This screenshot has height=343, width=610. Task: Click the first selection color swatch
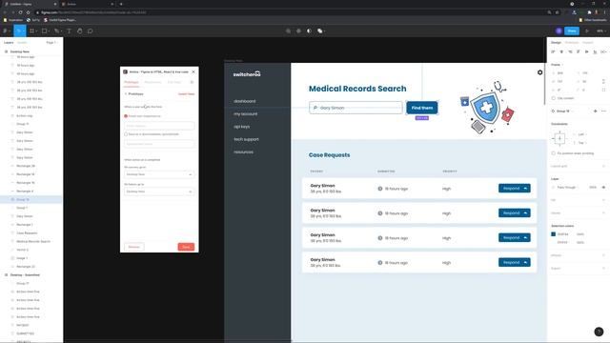coord(553,234)
